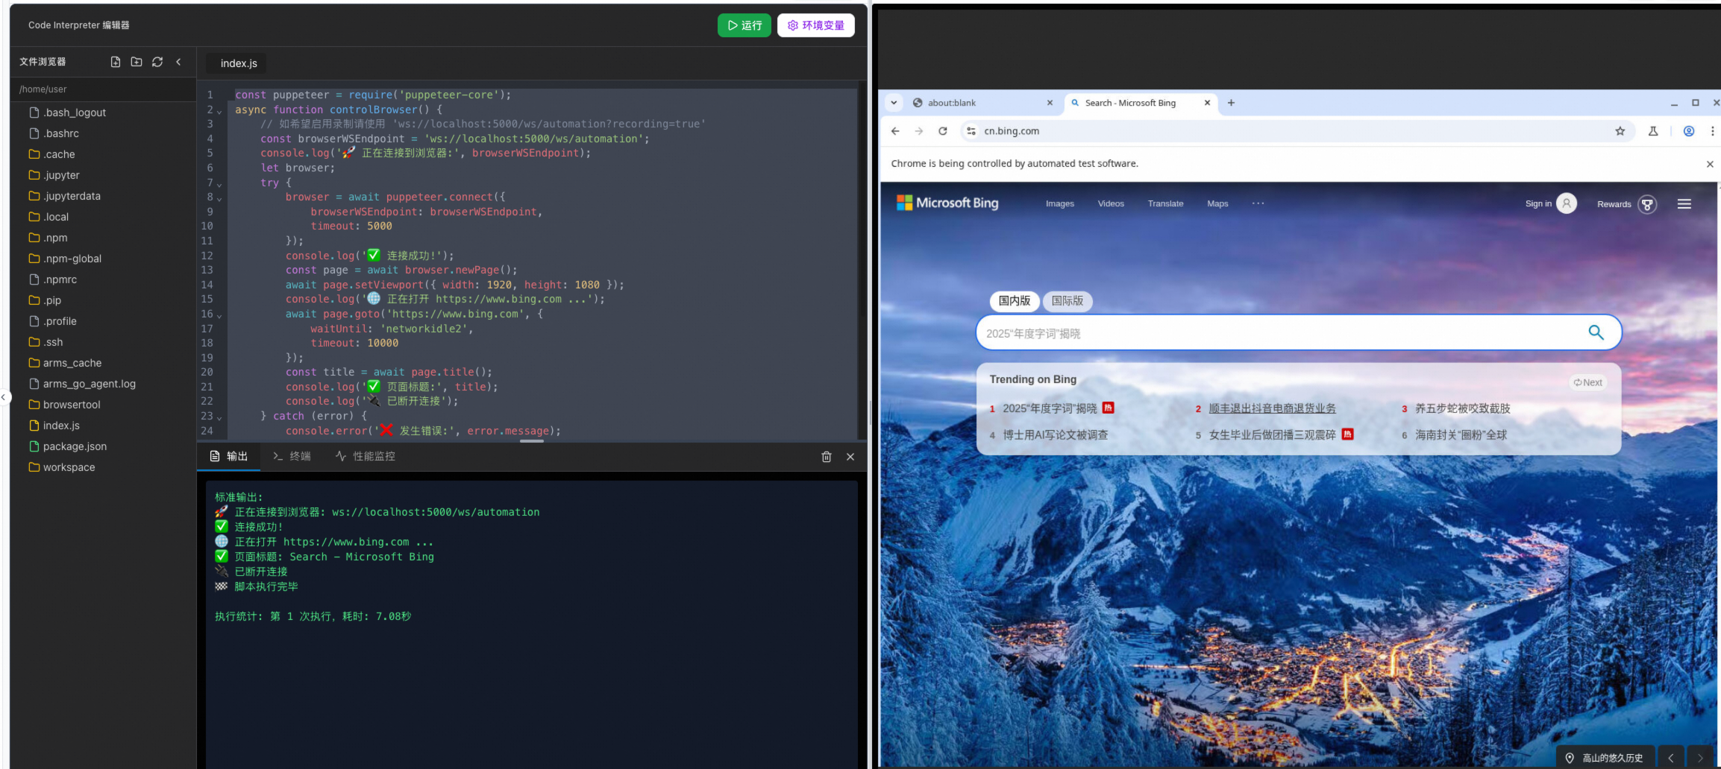Open Chrome Labs flask icon
This screenshot has height=769, width=1721.
coord(1653,131)
